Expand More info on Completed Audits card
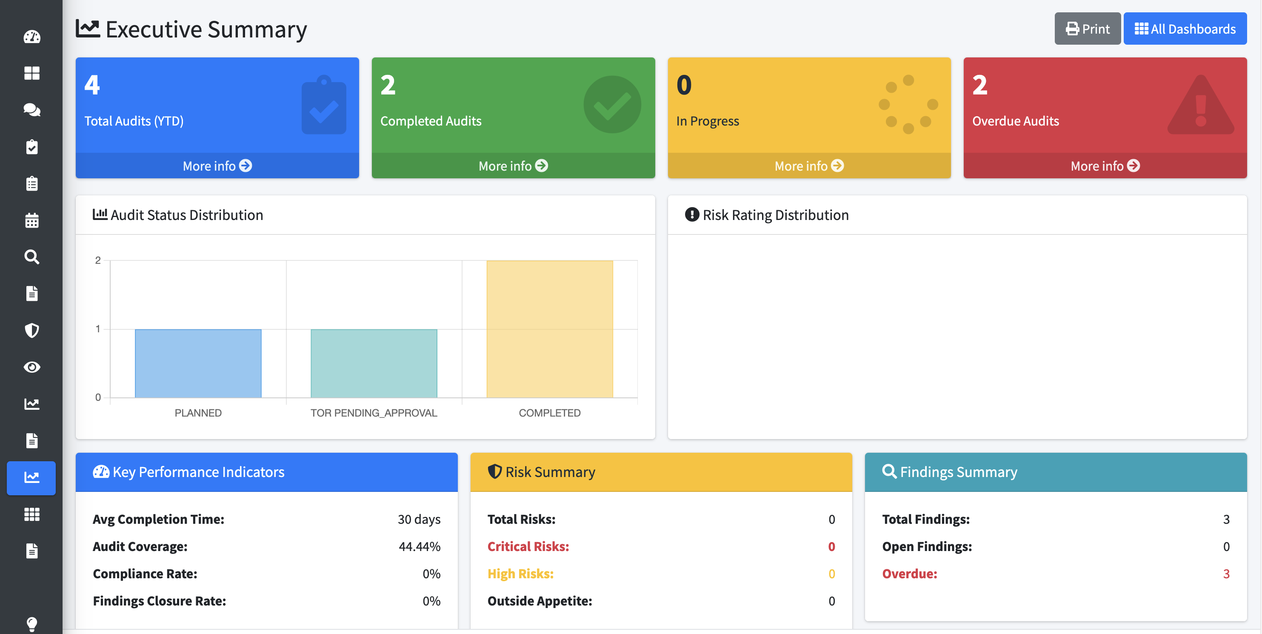The image size is (1262, 634). click(x=513, y=166)
